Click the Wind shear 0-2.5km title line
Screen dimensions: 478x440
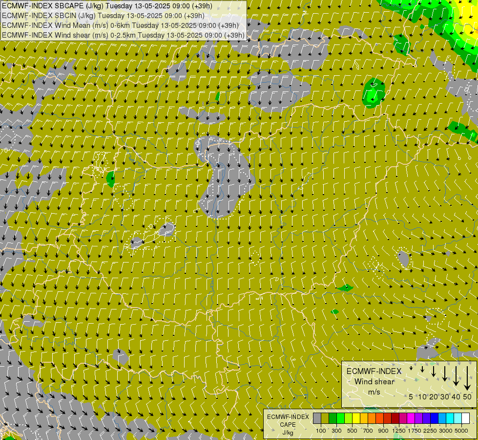(x=123, y=35)
